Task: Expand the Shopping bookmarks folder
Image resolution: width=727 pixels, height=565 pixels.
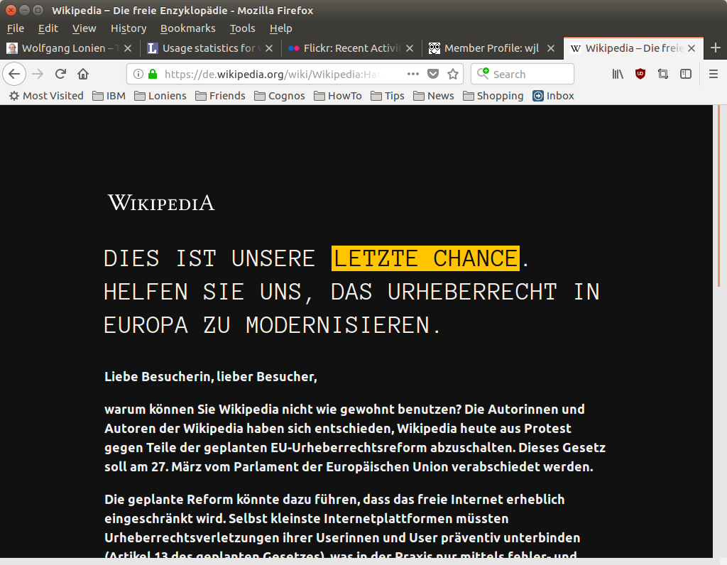Action: pos(493,96)
